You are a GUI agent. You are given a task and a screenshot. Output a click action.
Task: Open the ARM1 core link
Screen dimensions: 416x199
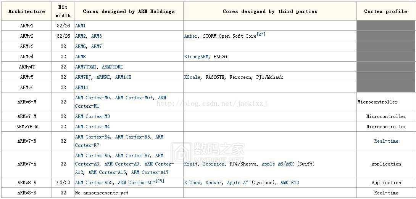(80, 26)
